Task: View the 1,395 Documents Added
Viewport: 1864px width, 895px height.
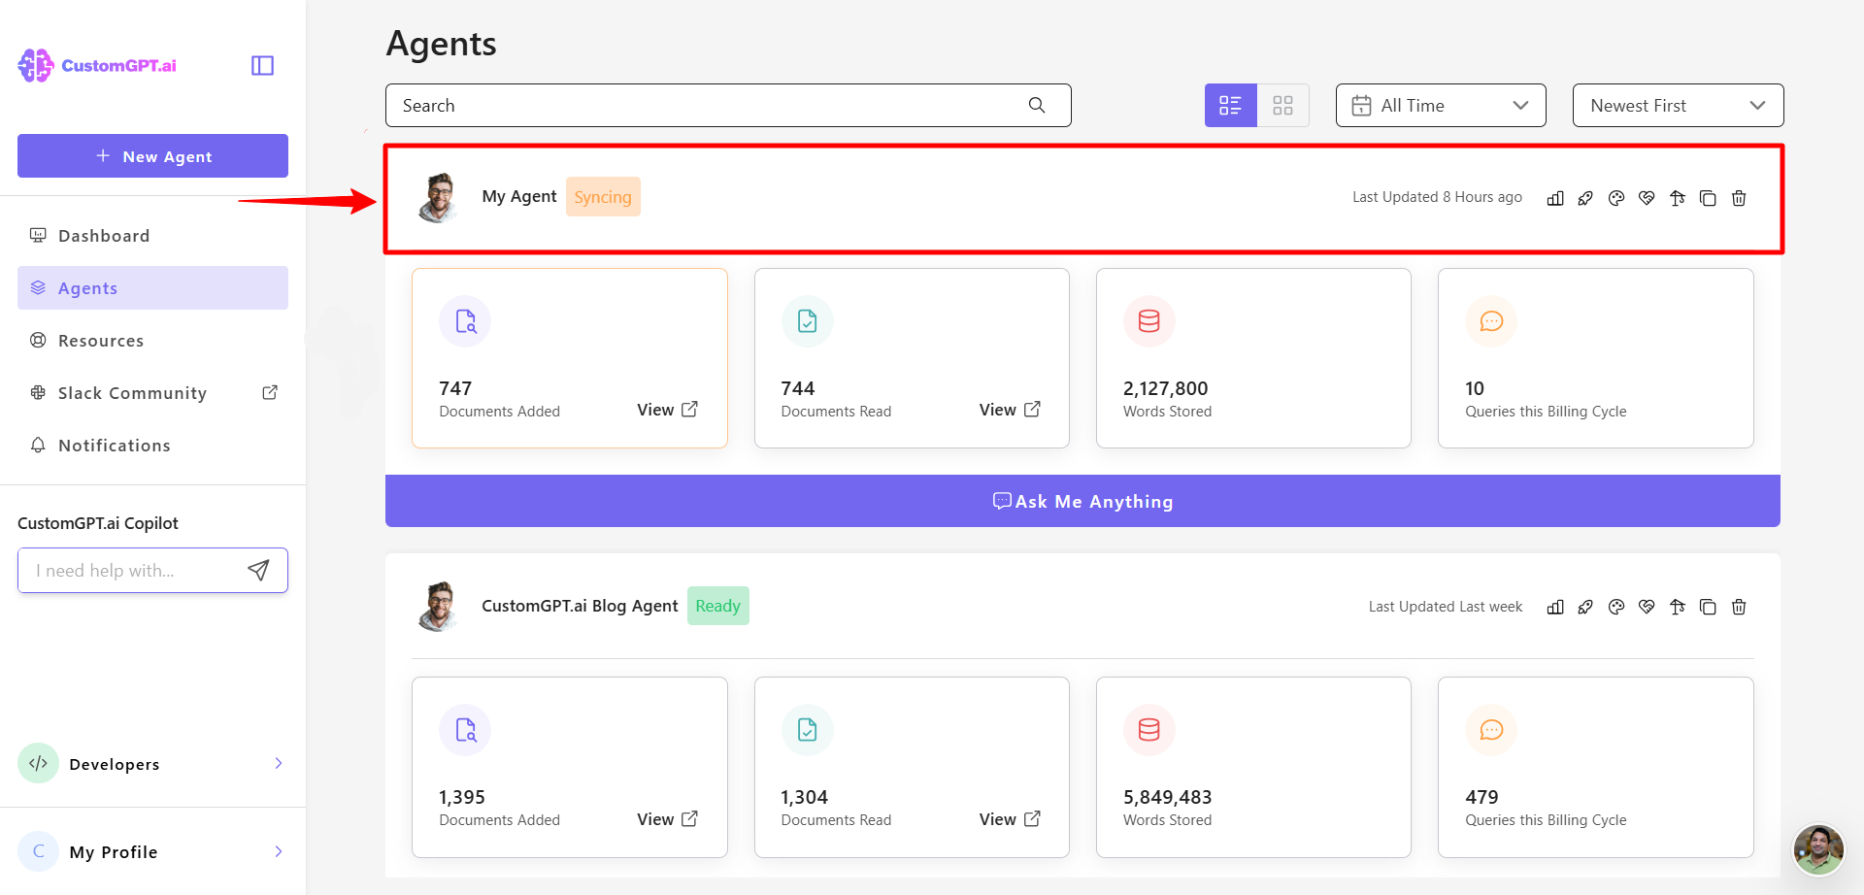Action: (667, 819)
